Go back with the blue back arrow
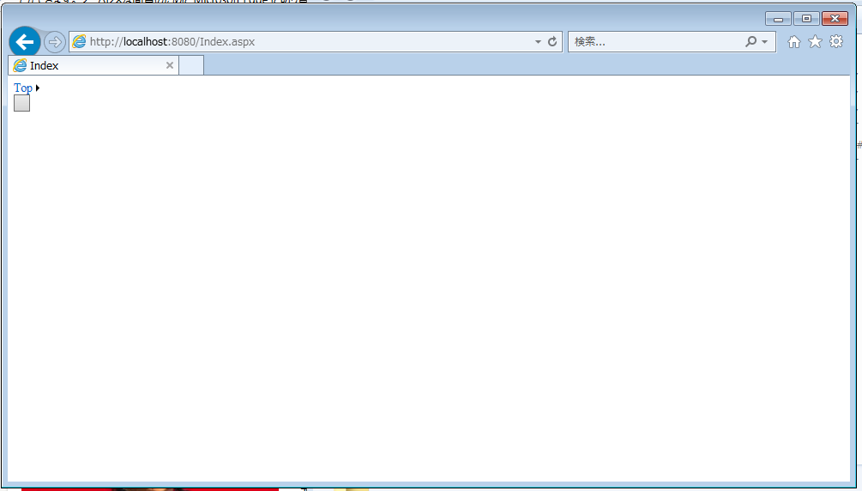Image resolution: width=862 pixels, height=491 pixels. coord(25,42)
